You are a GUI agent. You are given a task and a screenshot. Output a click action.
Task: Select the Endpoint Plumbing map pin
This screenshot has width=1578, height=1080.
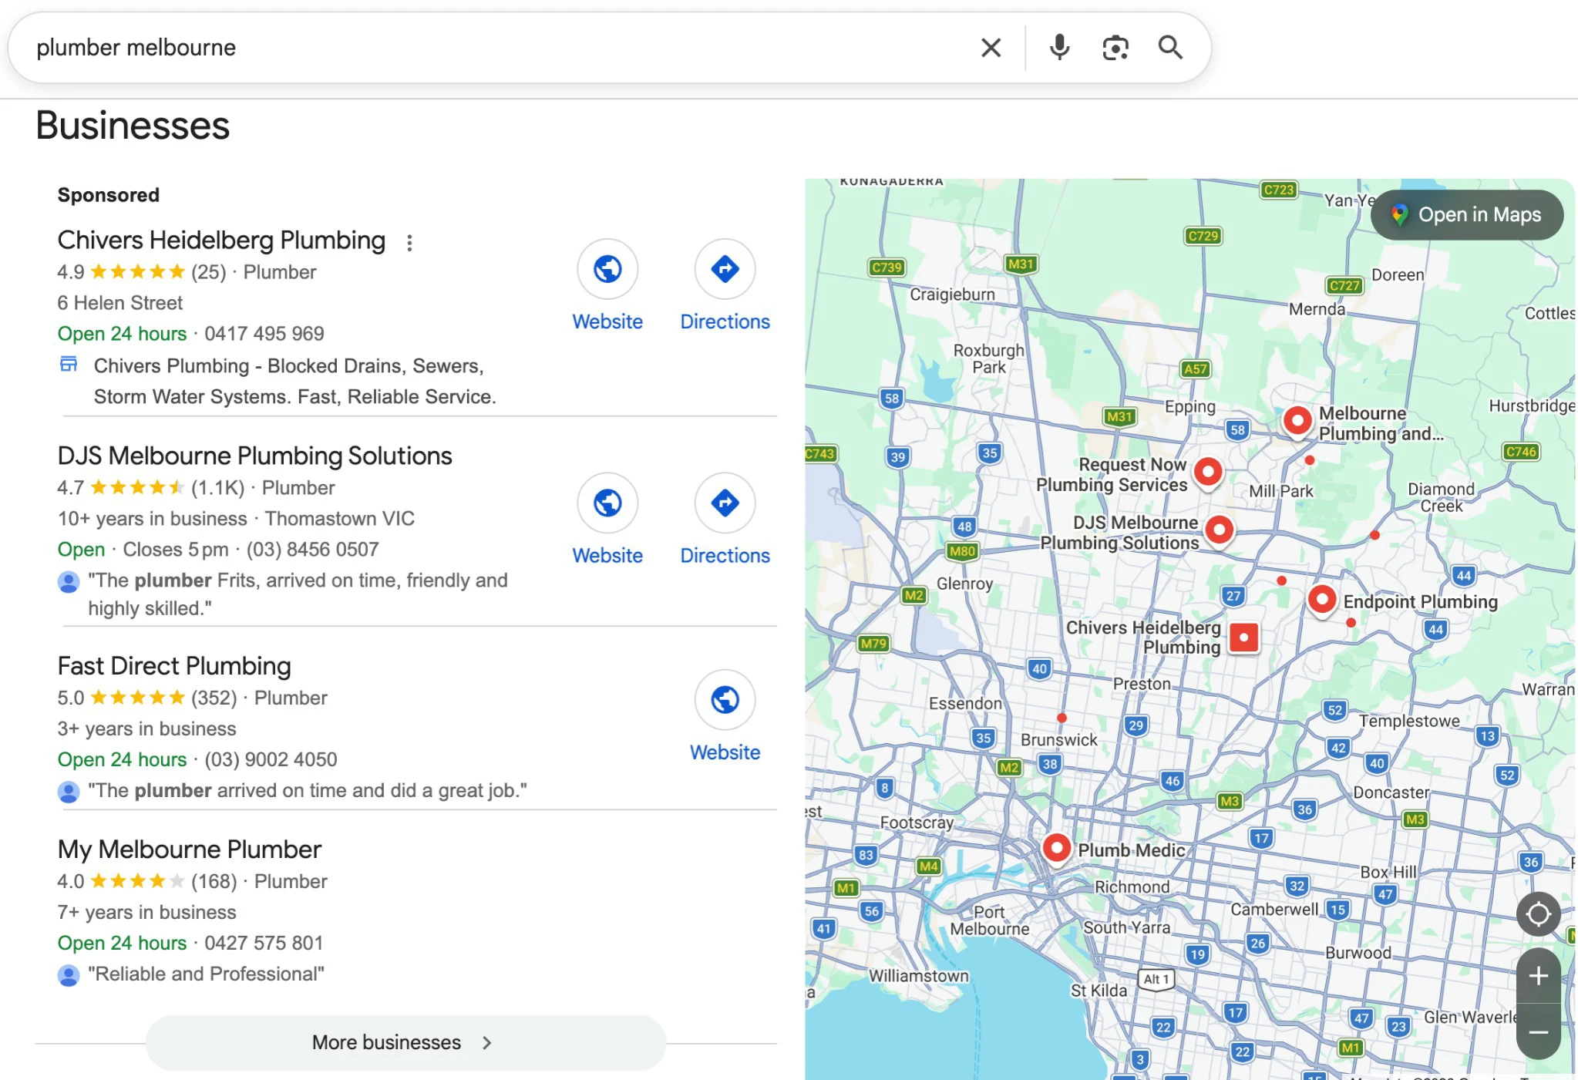(x=1321, y=599)
